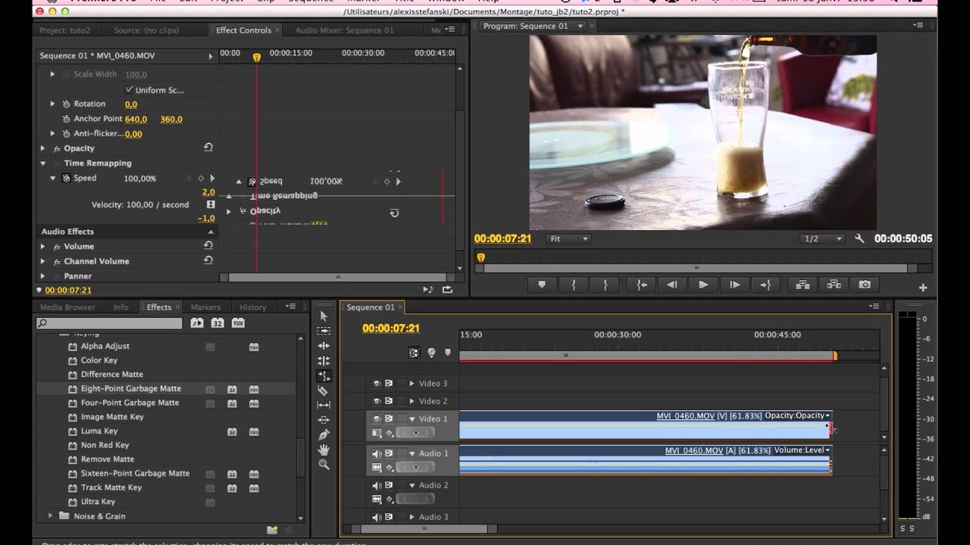Select the Slip tool
The image size is (970, 545).
(x=324, y=405)
